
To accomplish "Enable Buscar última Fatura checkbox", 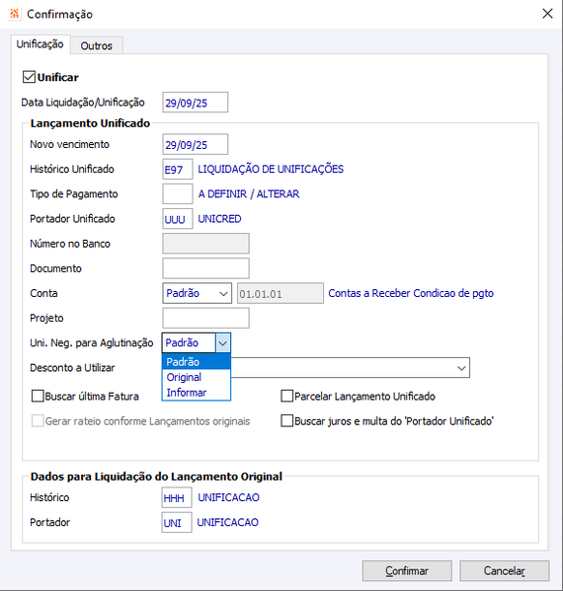I will point(38,396).
